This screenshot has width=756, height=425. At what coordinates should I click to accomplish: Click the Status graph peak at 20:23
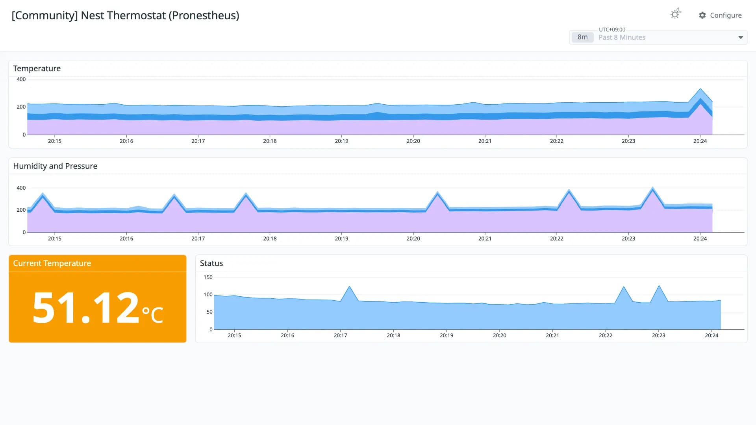point(659,286)
